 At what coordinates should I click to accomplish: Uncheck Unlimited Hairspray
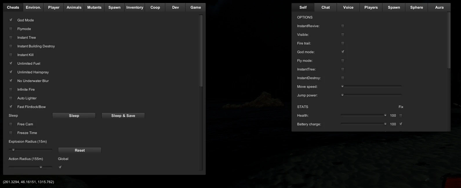coord(11,72)
